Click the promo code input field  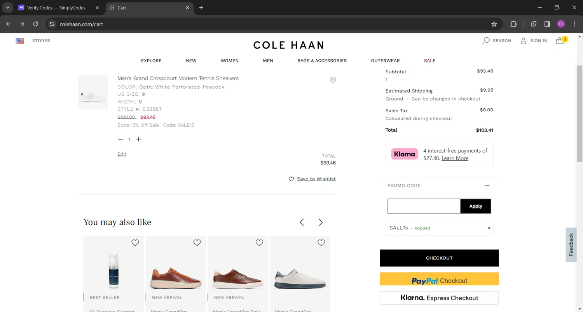tap(424, 206)
